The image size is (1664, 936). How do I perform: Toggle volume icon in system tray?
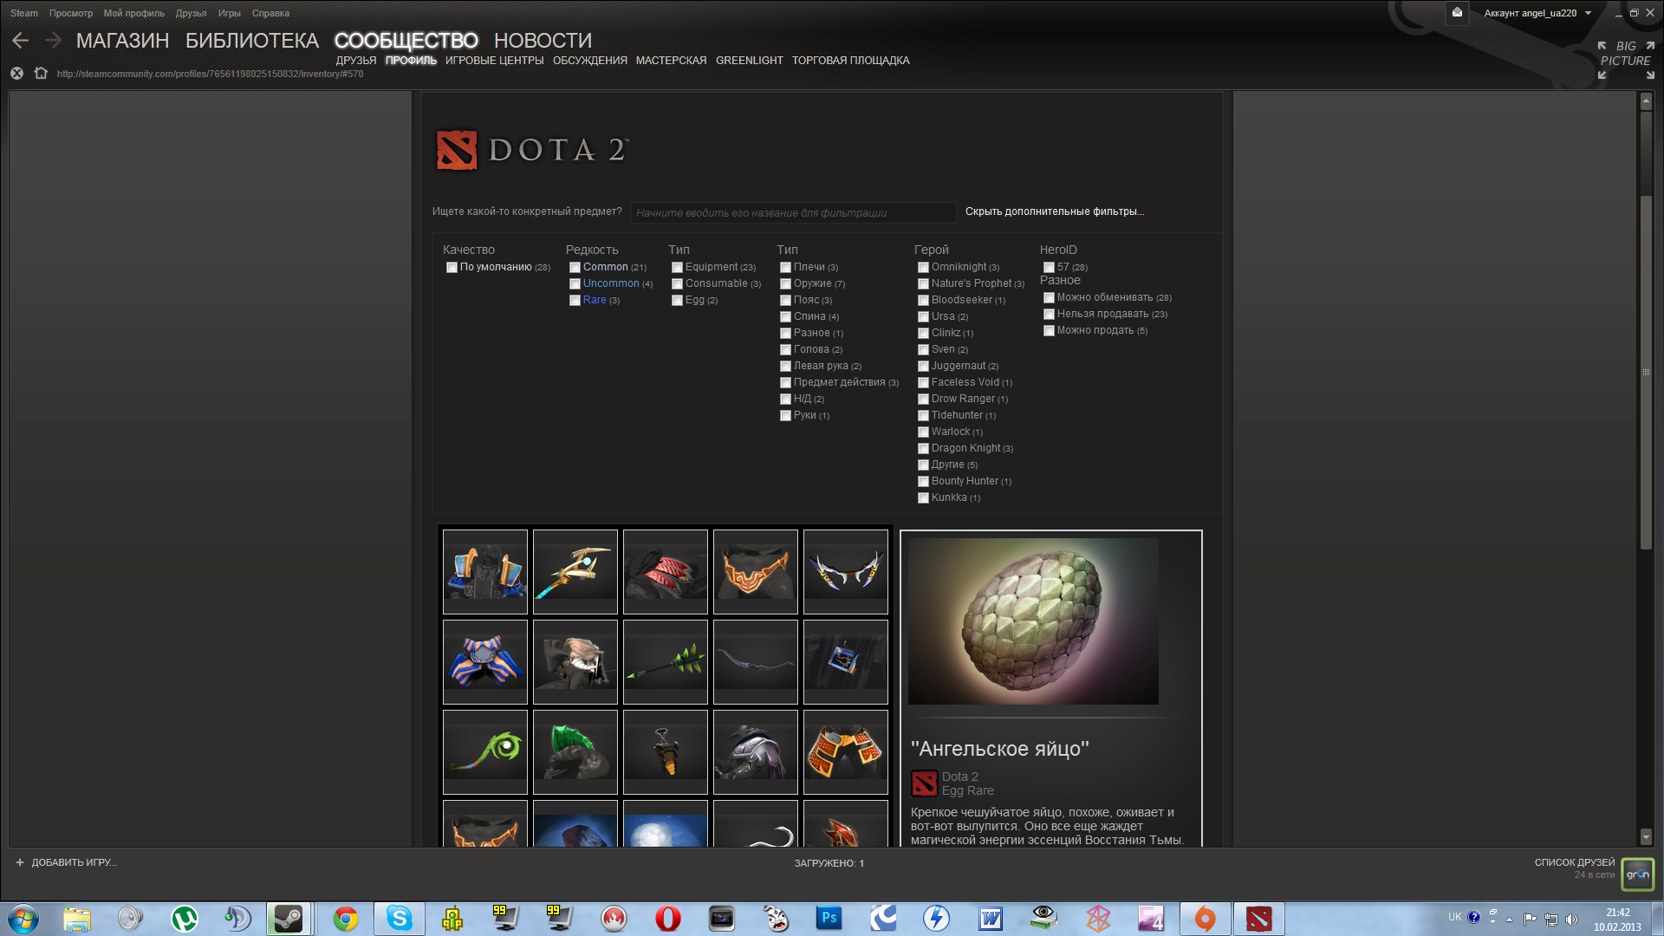tap(1572, 920)
